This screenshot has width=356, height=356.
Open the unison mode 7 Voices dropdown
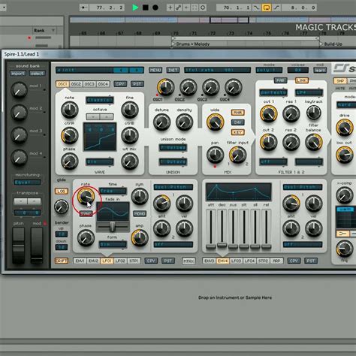coord(173,148)
